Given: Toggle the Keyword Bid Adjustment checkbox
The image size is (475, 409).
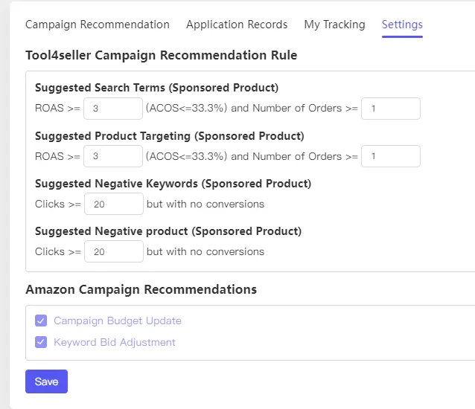Looking at the screenshot, I should (x=41, y=343).
